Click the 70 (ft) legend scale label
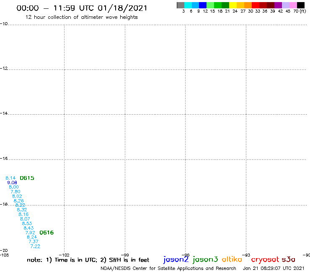This screenshot has width=310, height=272. [300, 11]
